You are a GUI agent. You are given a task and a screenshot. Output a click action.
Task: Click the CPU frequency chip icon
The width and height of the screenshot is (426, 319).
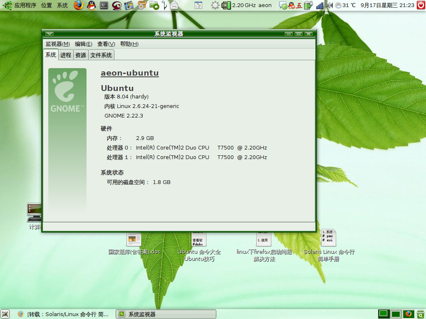[226, 5]
